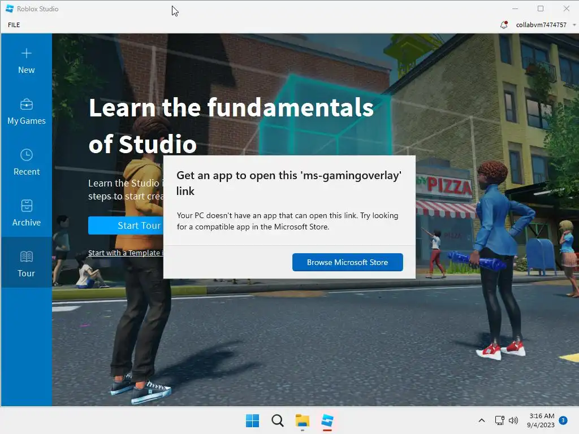Open File Explorer from taskbar

click(x=303, y=420)
